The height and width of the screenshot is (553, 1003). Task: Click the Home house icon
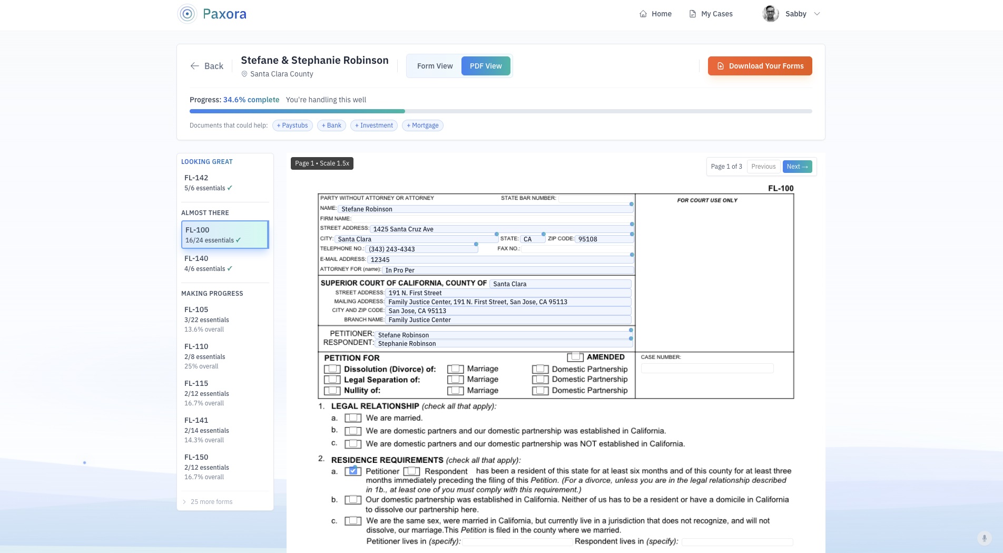pyautogui.click(x=643, y=14)
